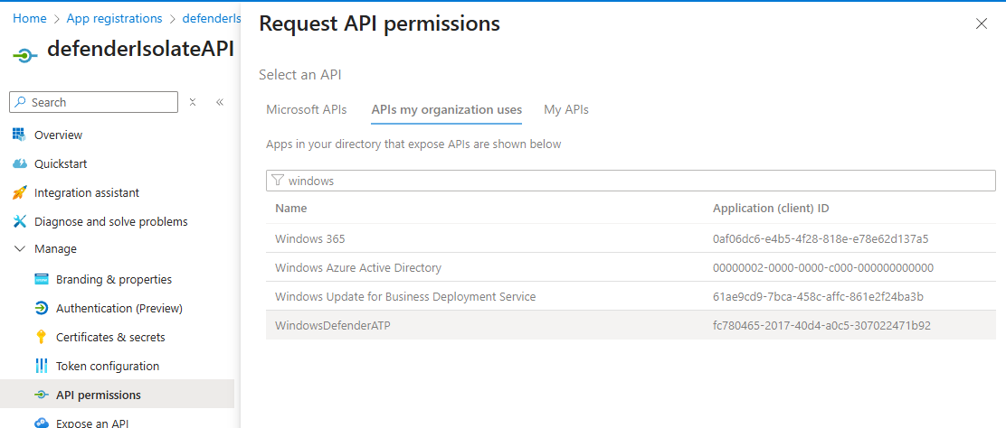Click the sidebar Search field
The image size is (1006, 428).
(x=94, y=102)
